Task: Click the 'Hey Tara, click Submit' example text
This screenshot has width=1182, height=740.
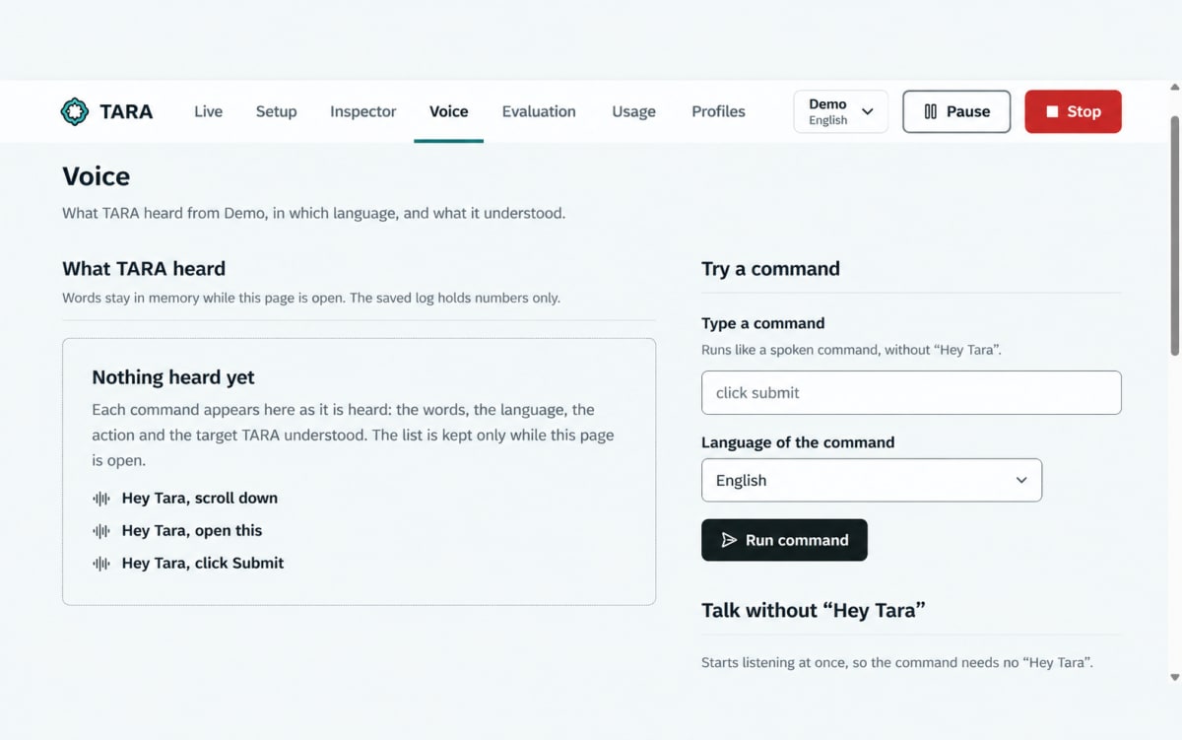Action: [203, 564]
